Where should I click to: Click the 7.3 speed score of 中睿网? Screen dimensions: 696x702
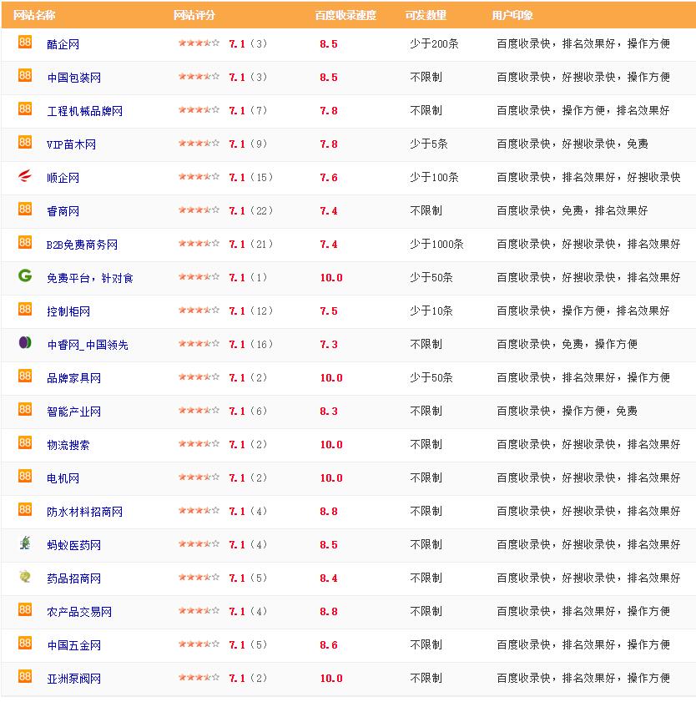[x=329, y=345]
